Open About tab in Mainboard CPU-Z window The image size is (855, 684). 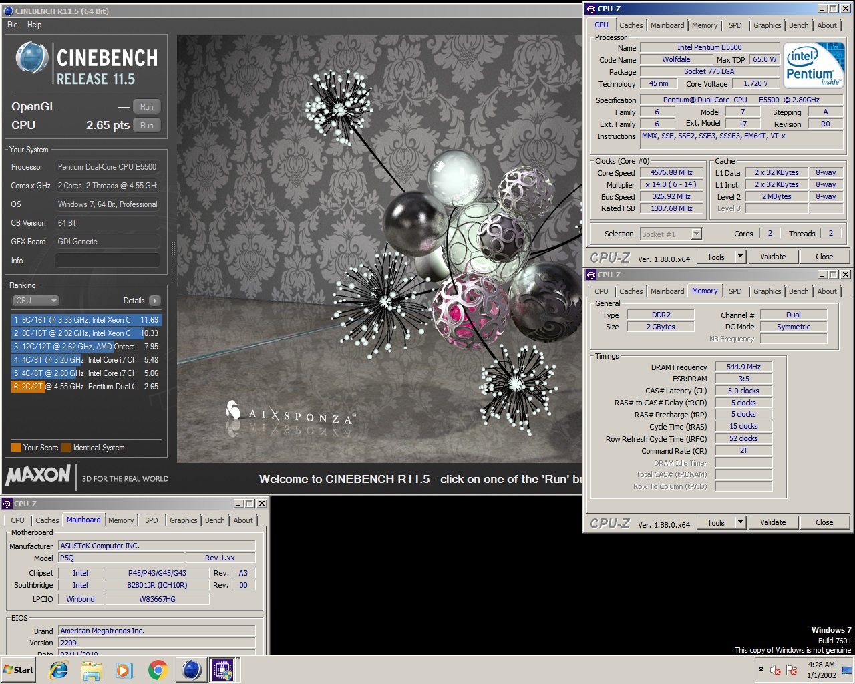tap(243, 520)
